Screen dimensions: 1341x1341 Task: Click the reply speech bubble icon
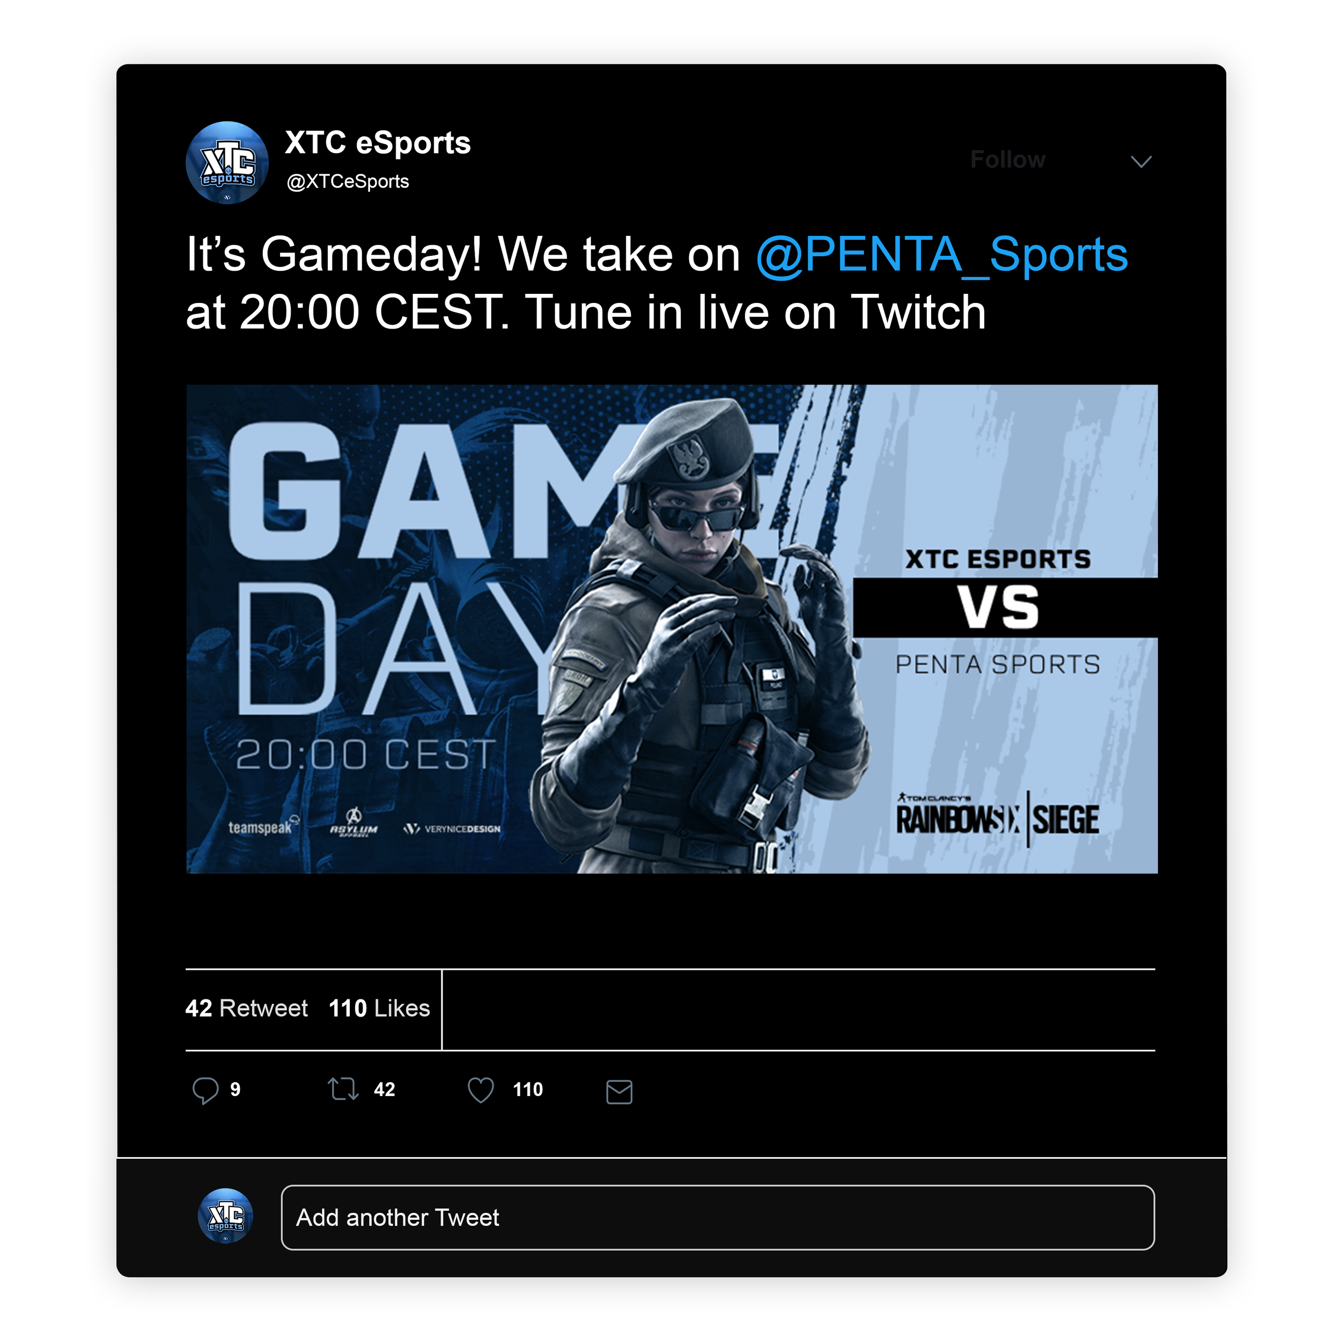[x=205, y=1091]
